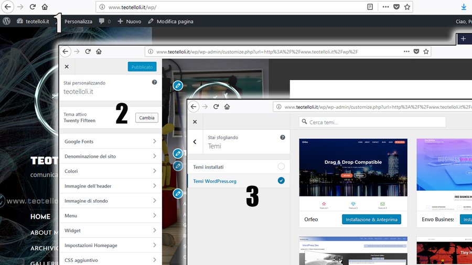Click the help icon beside Stai personalizzando
472x265 pixels.
point(154,82)
